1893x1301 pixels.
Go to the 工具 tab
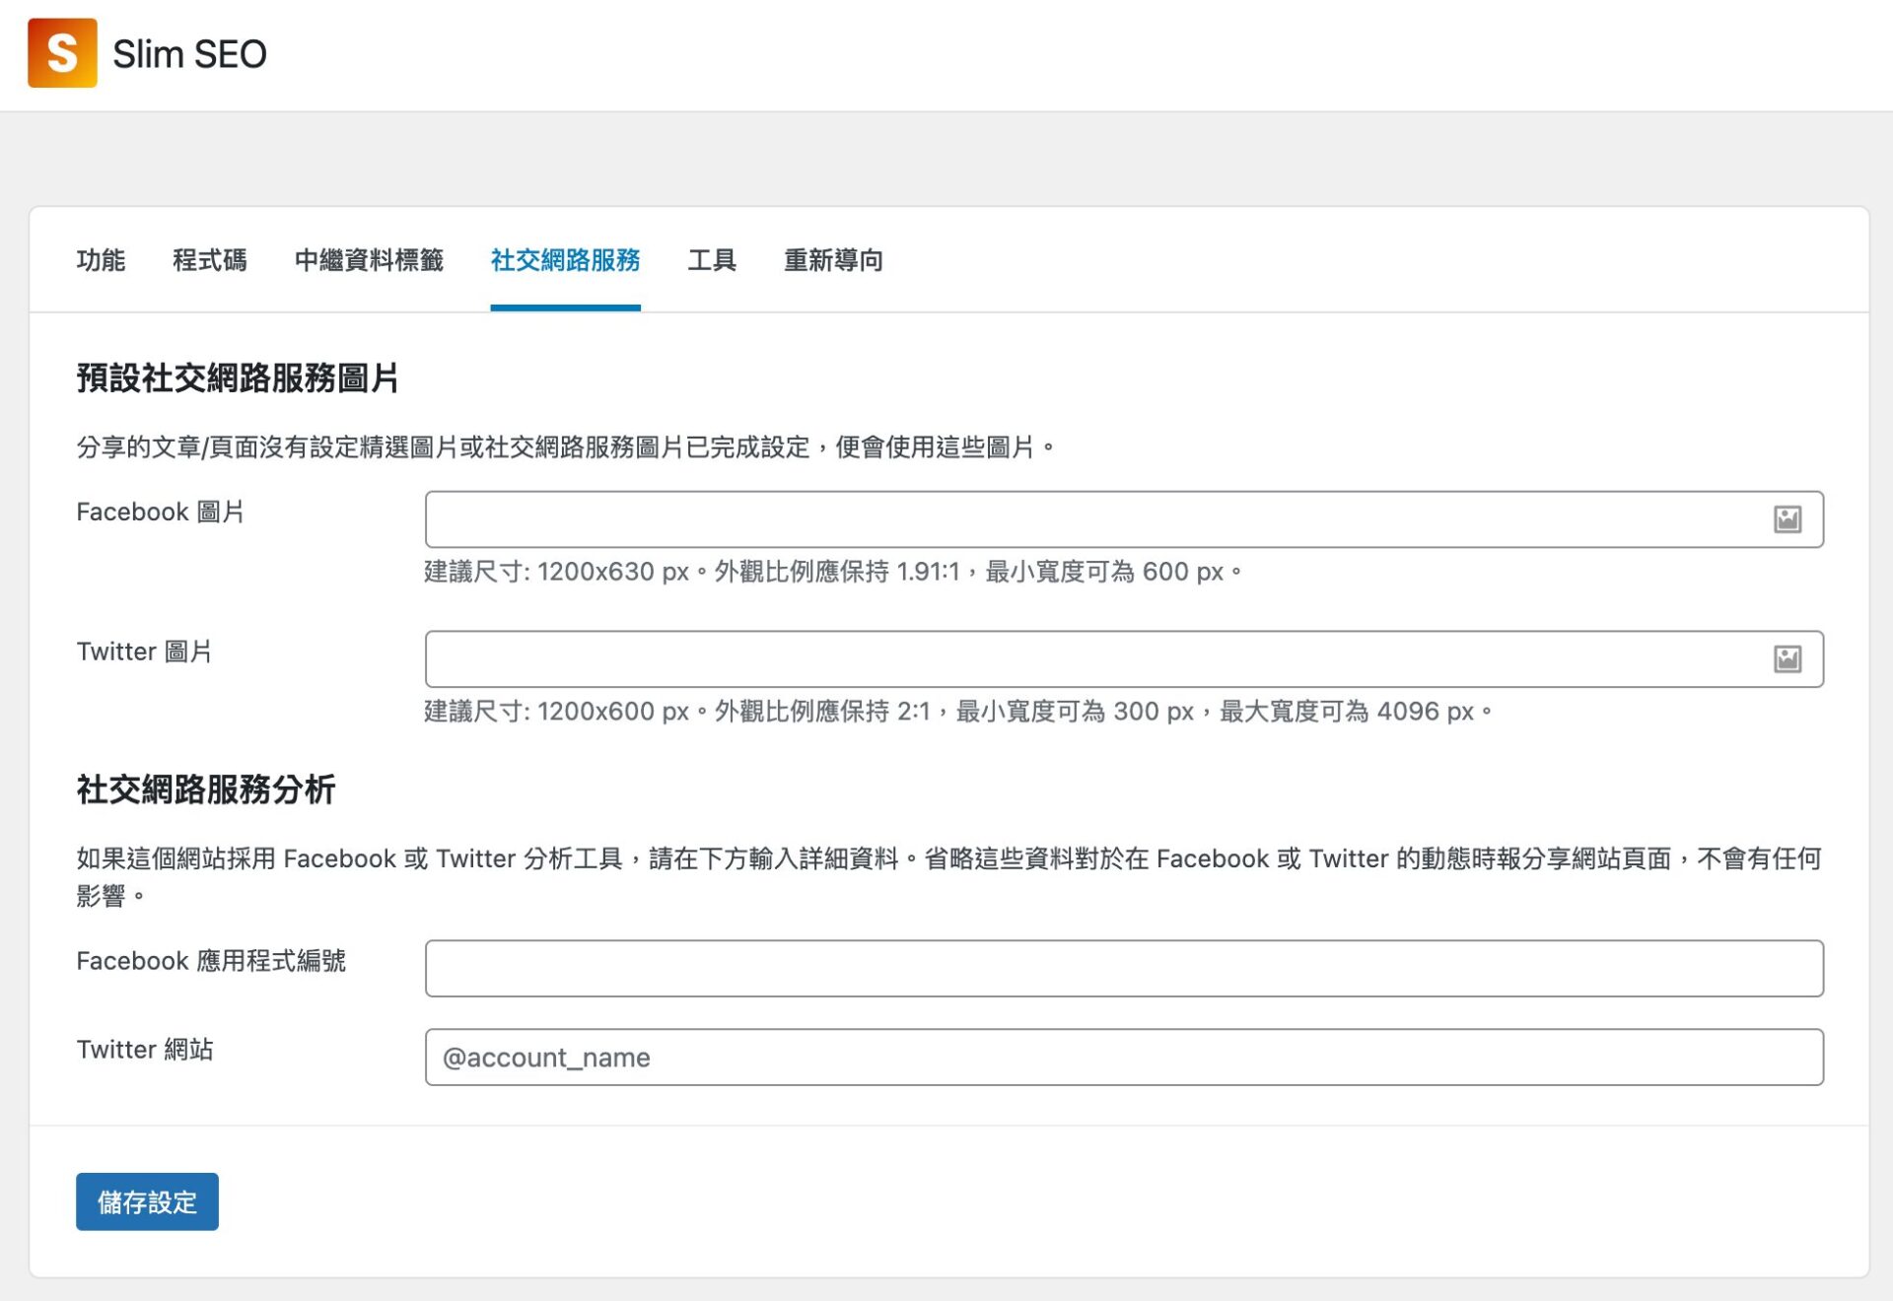coord(712,260)
